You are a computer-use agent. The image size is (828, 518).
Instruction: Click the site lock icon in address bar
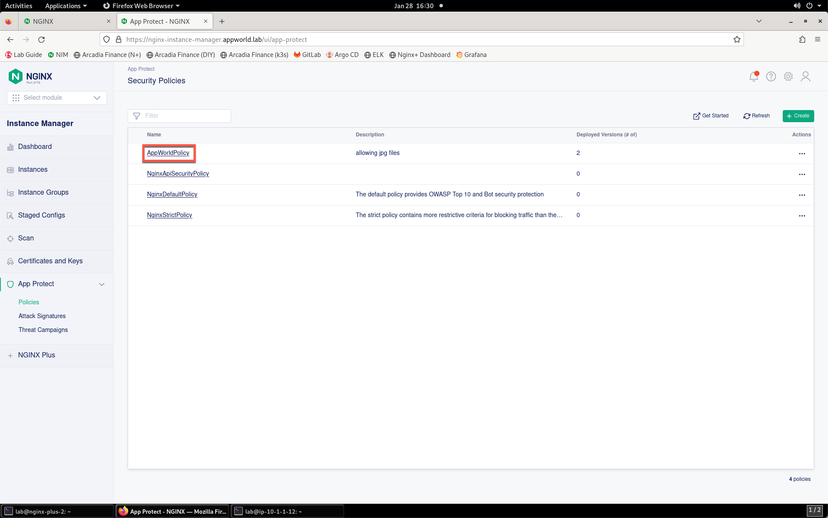(x=119, y=39)
